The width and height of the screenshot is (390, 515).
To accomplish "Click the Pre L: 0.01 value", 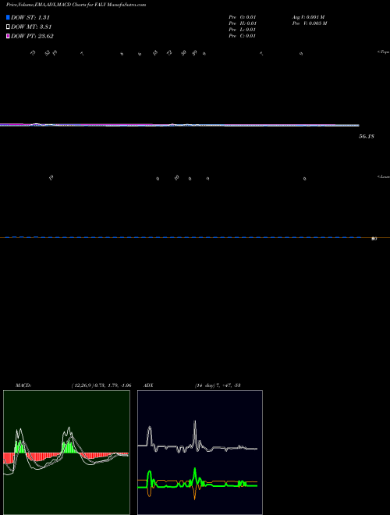I will tap(243, 30).
